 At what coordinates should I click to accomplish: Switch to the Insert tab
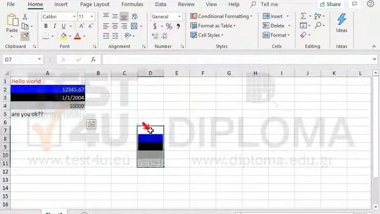pyautogui.click(x=61, y=4)
